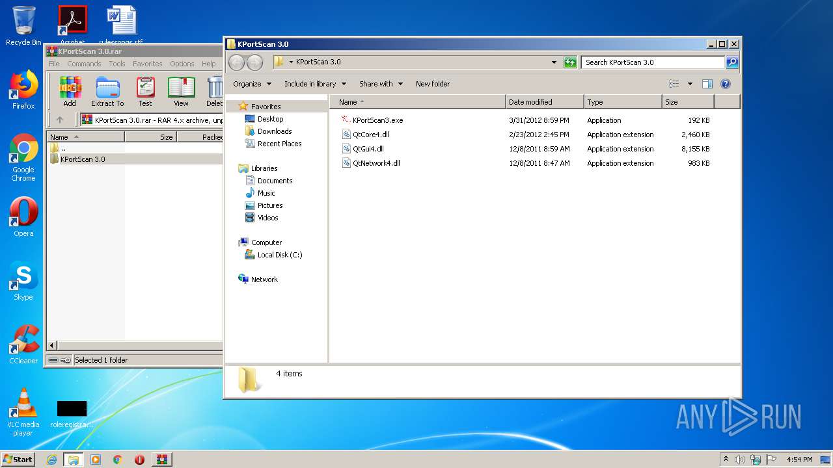Click the WinRAR Add toolbar icon
The width and height of the screenshot is (833, 468).
[x=70, y=91]
